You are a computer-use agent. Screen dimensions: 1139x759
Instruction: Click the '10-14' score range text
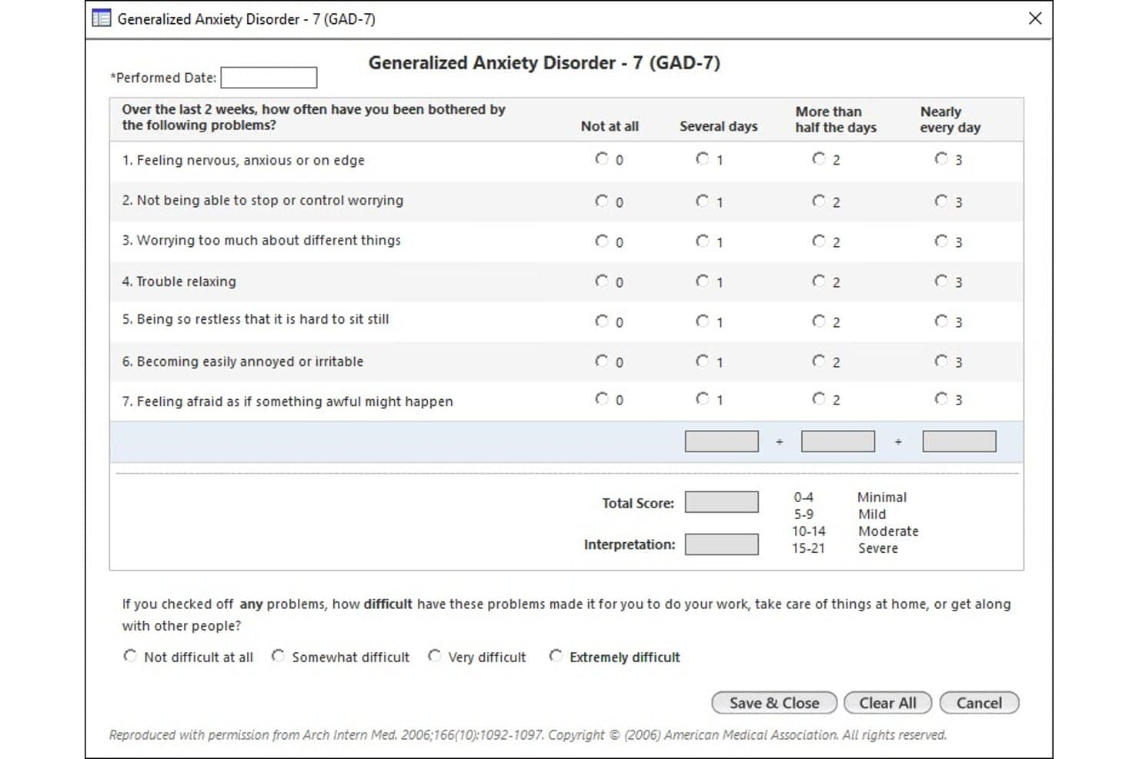point(809,531)
